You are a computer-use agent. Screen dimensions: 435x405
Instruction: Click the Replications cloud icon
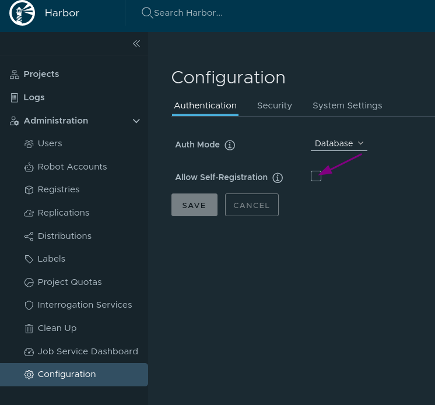[x=29, y=213]
